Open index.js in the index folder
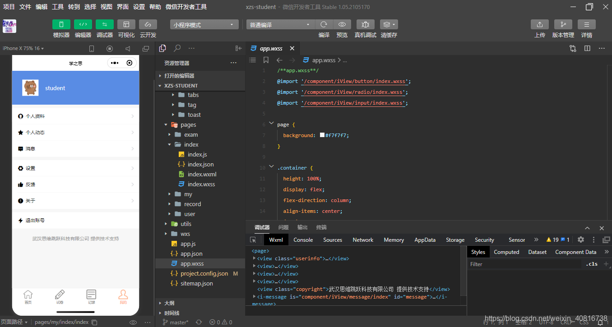 tap(200, 154)
